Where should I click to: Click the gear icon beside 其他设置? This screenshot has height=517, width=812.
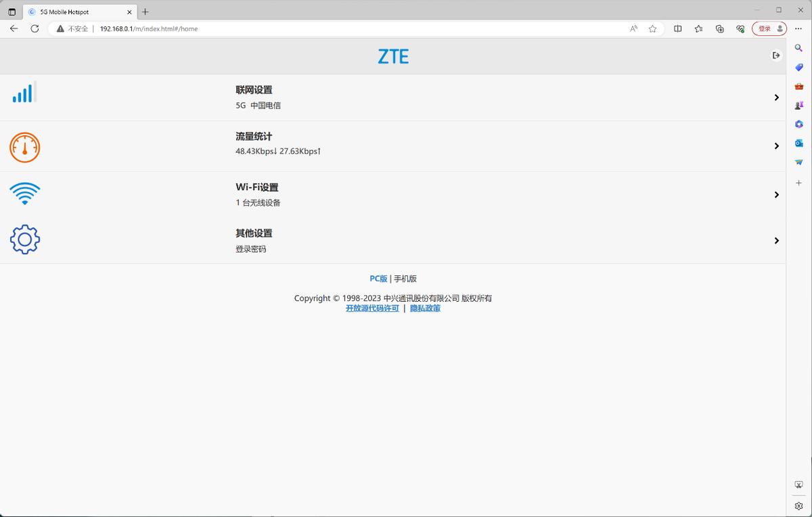(24, 239)
